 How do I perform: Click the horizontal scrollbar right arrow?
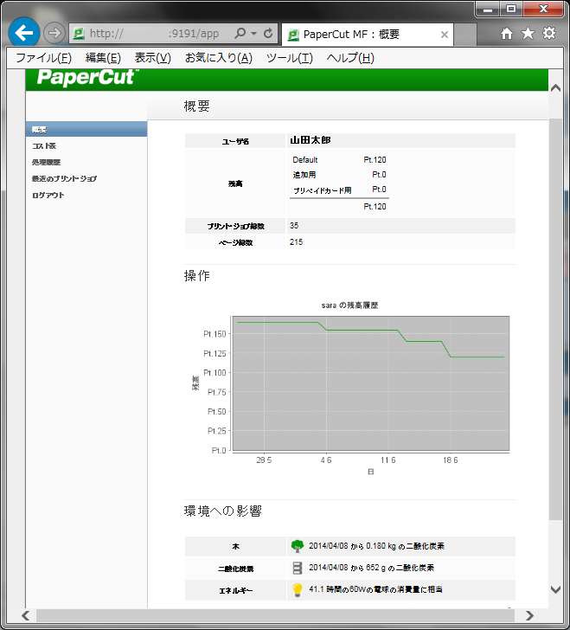pos(530,615)
